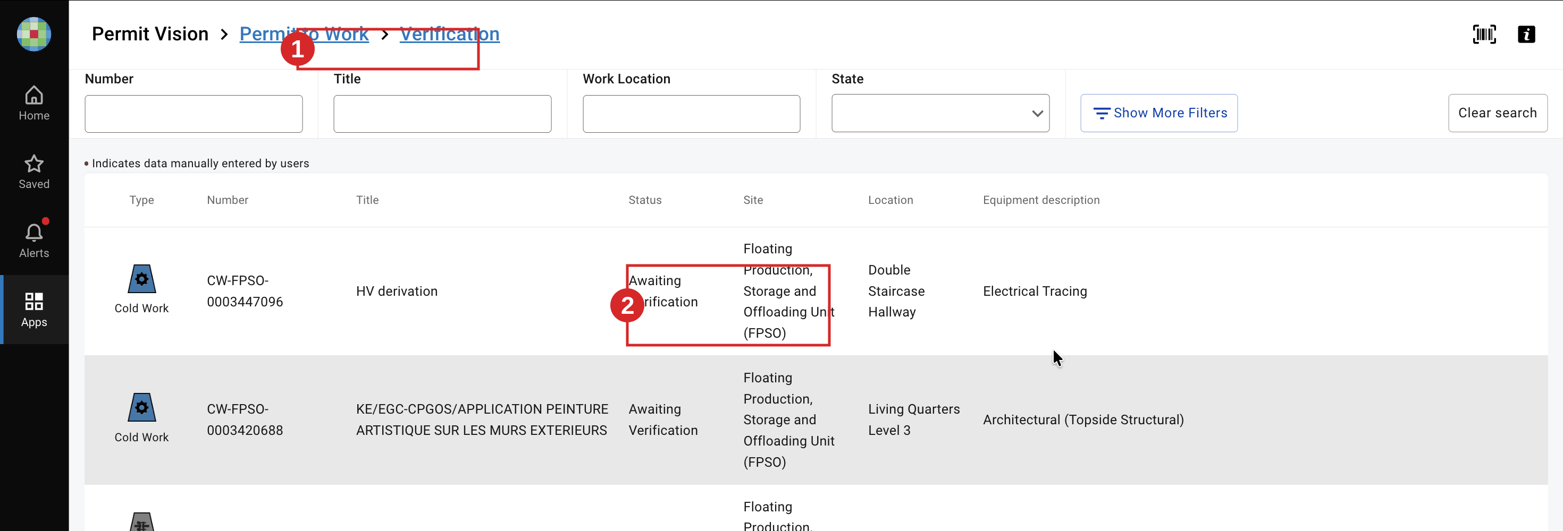Focus the Title filter input field
Image resolution: width=1563 pixels, height=531 pixels.
coord(442,113)
